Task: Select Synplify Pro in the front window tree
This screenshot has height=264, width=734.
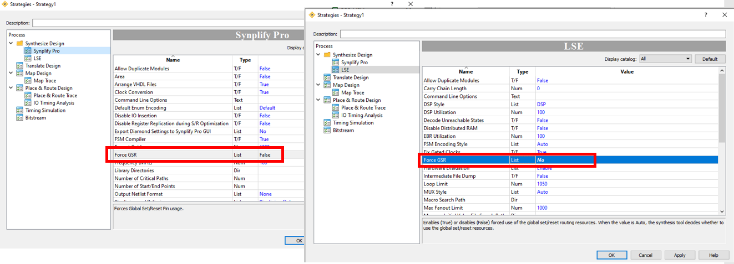Action: pyautogui.click(x=354, y=62)
